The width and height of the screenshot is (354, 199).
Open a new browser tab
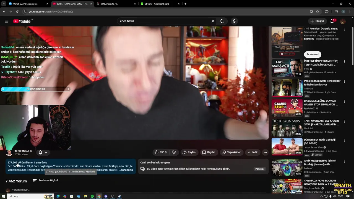185,4
